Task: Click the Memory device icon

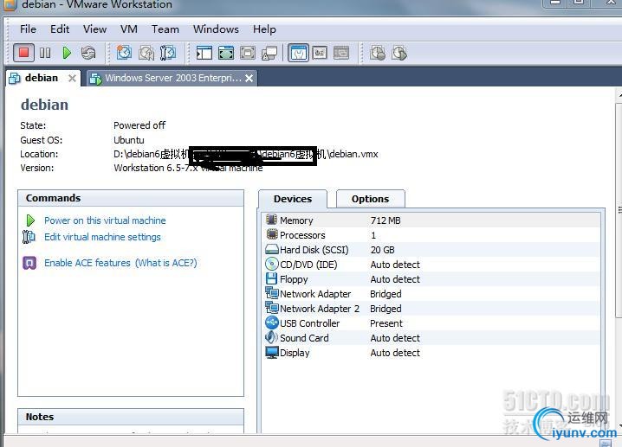Action: click(x=272, y=220)
